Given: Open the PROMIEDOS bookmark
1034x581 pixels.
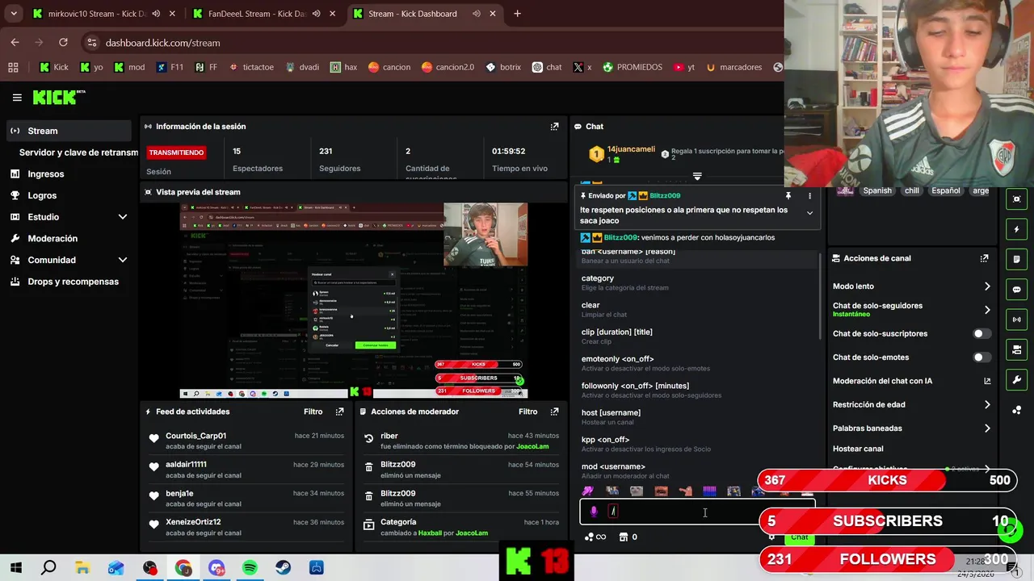Looking at the screenshot, I should click(632, 68).
